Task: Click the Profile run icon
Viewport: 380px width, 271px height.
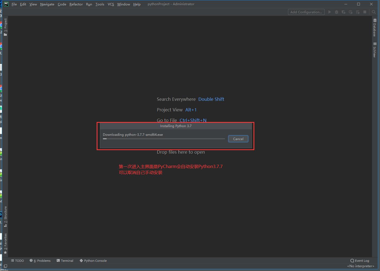Action: [x=351, y=12]
